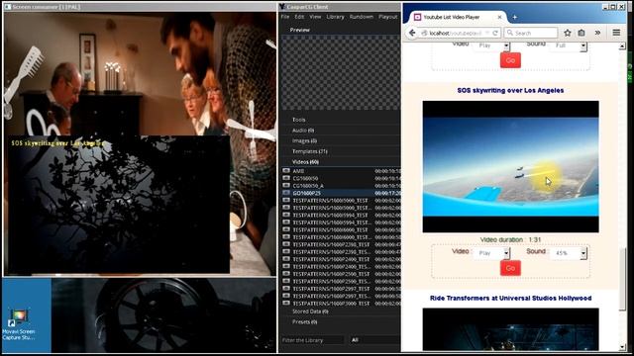Open Movavi Screen Capture Studio desktop shortcut
Image resolution: width=634 pixels, height=356 pixels.
pyautogui.click(x=19, y=324)
